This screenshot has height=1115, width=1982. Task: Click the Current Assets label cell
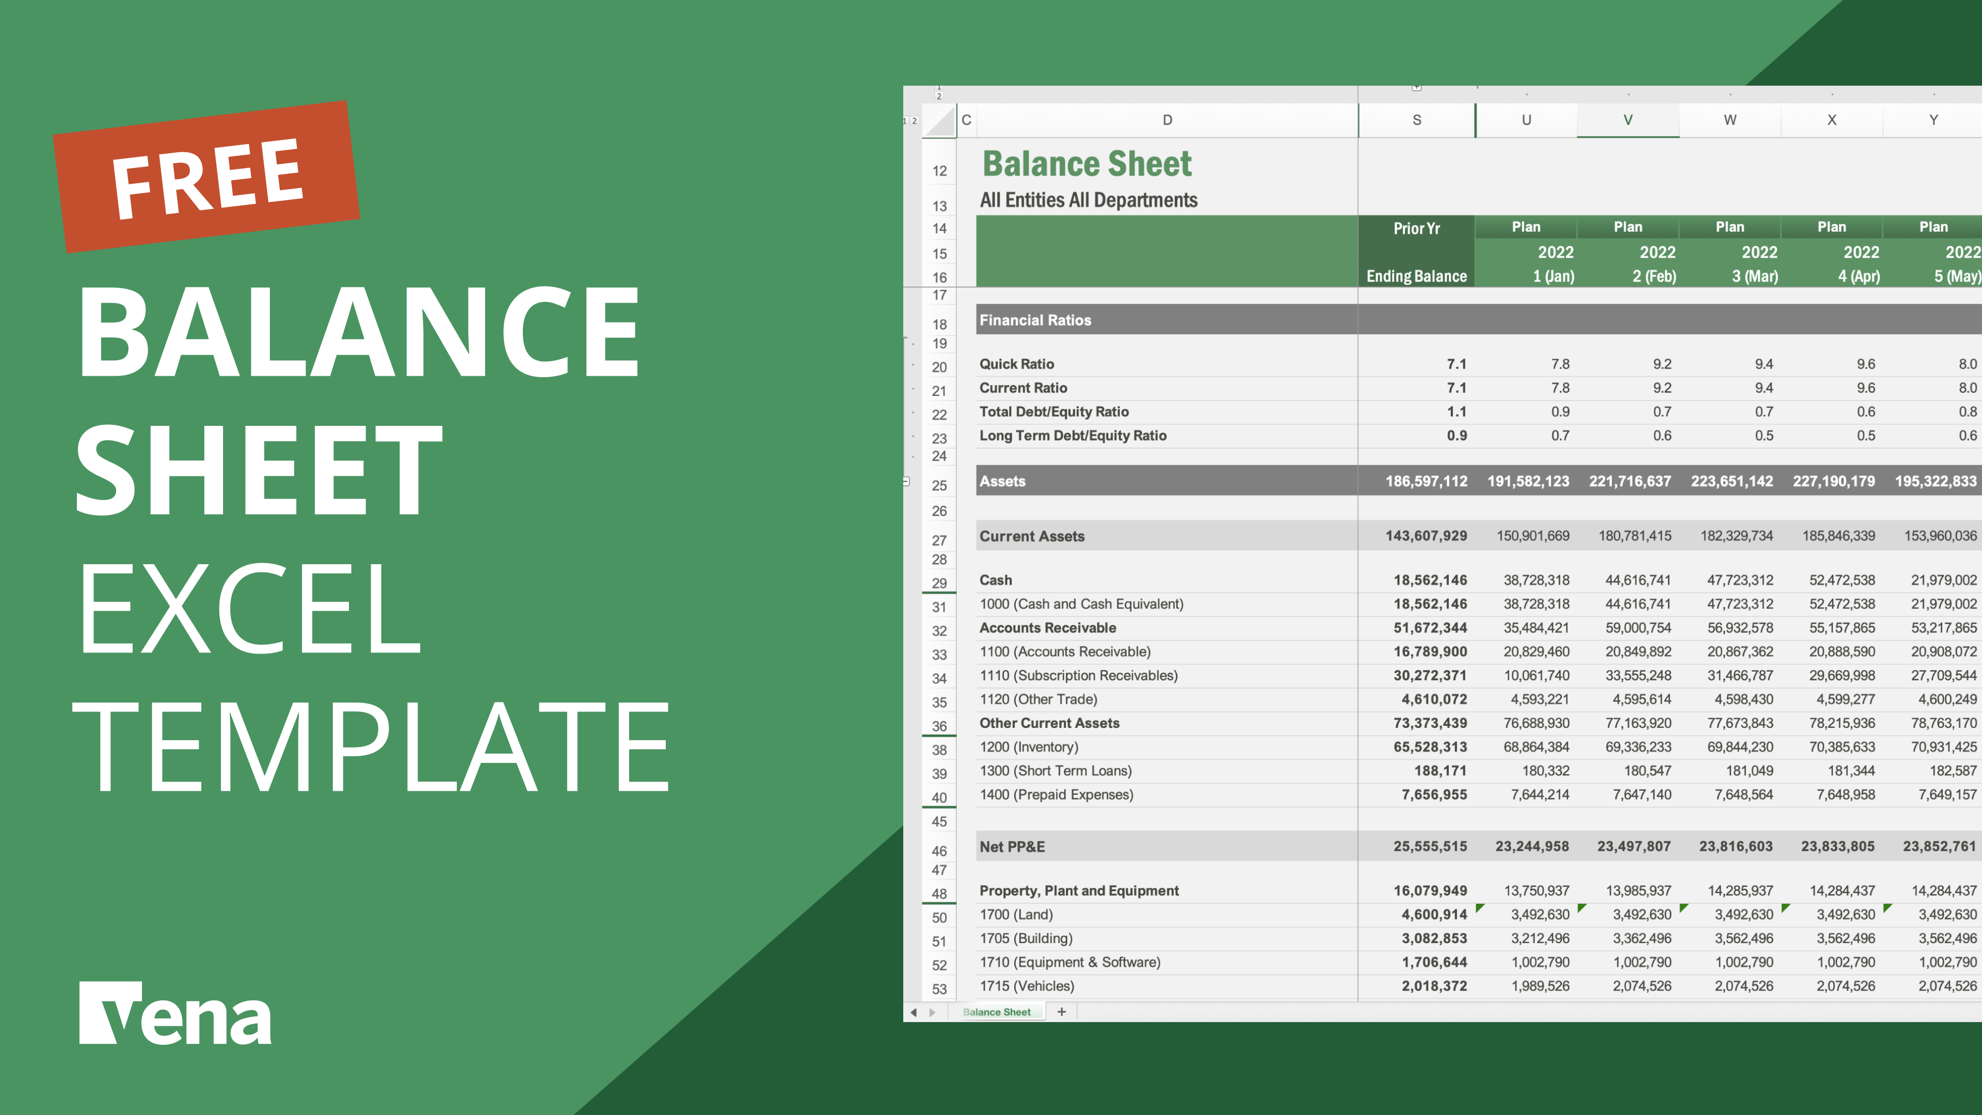coord(1032,536)
